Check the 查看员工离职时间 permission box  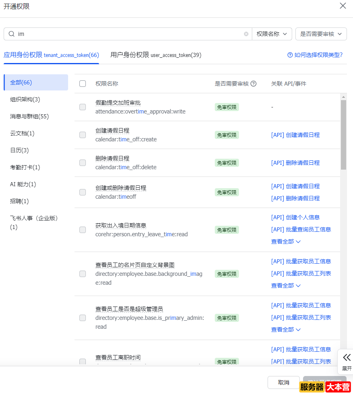point(83,361)
